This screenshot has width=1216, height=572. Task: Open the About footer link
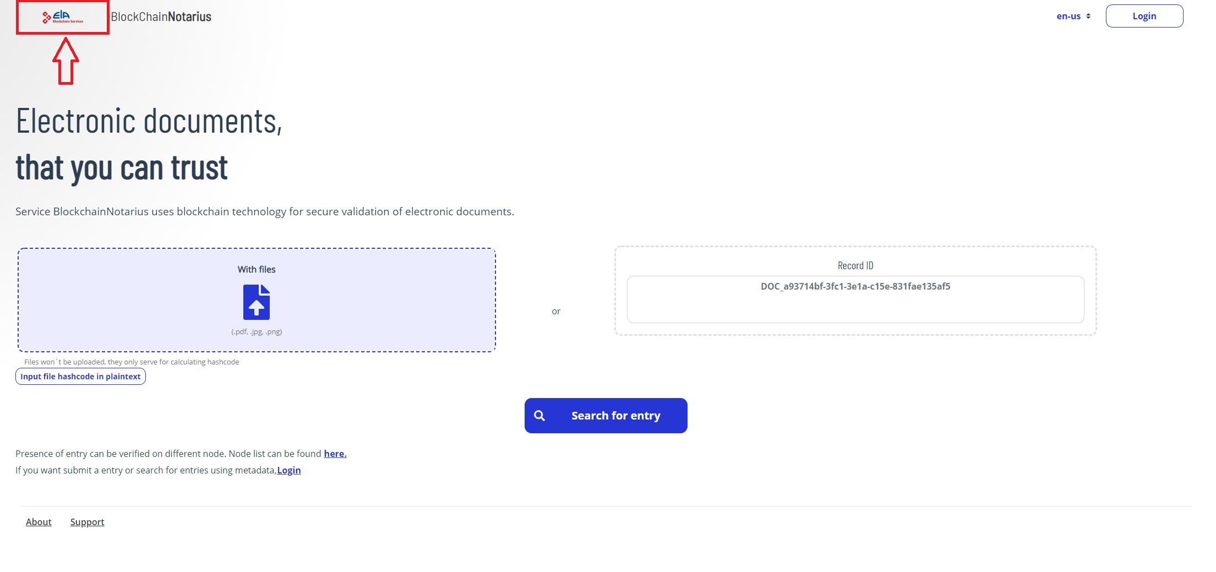coord(39,522)
